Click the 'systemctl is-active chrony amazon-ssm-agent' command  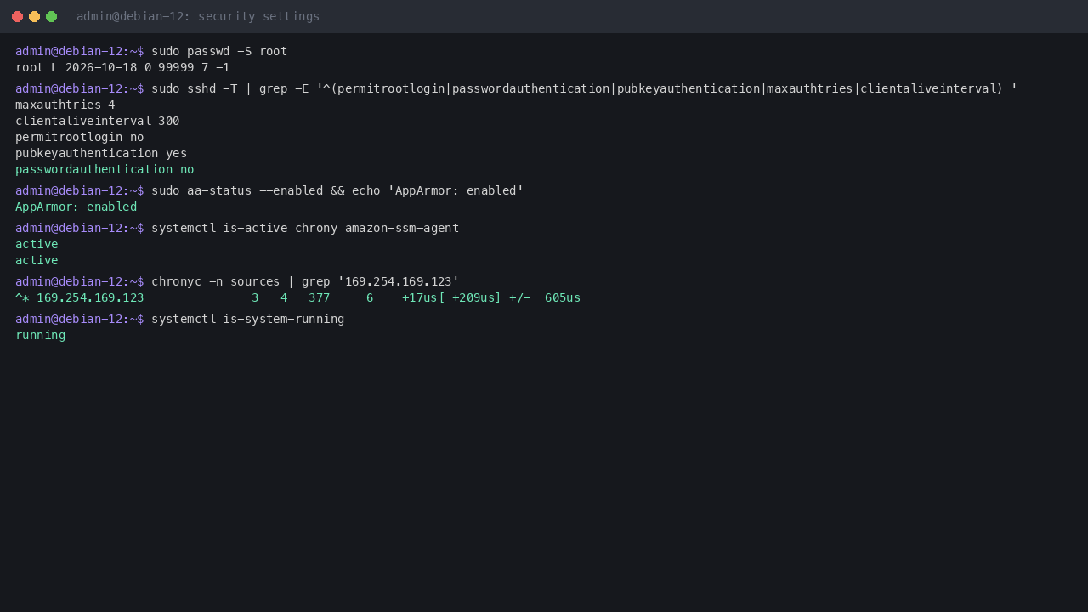point(305,228)
